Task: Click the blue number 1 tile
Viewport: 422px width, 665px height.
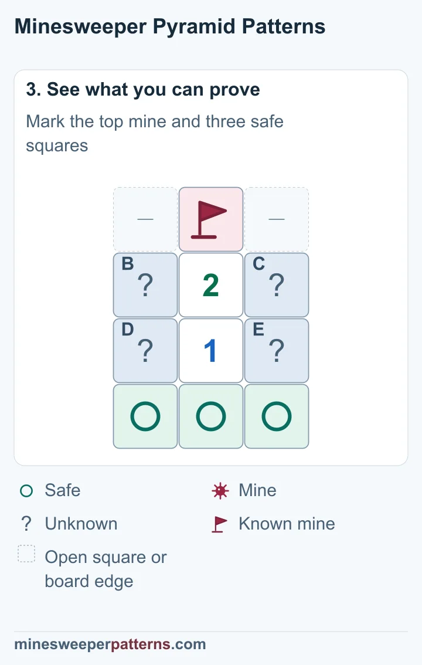Action: pos(211,351)
